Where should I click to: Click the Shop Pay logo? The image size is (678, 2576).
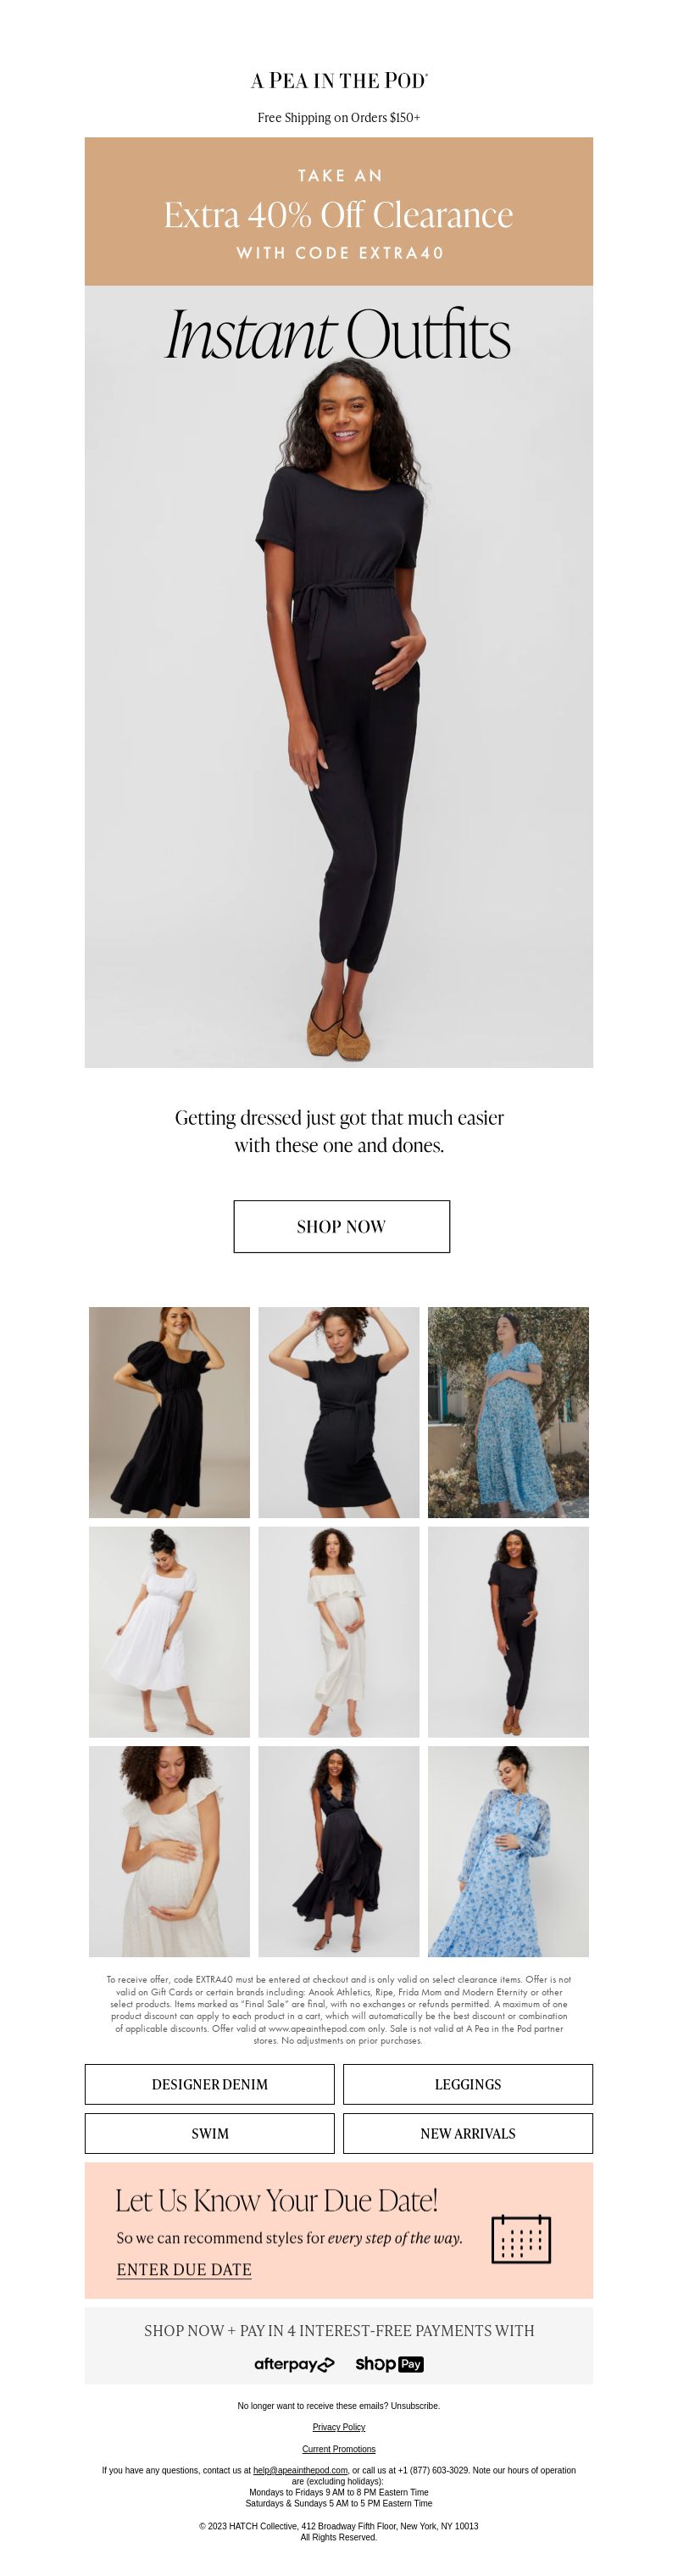389,2364
